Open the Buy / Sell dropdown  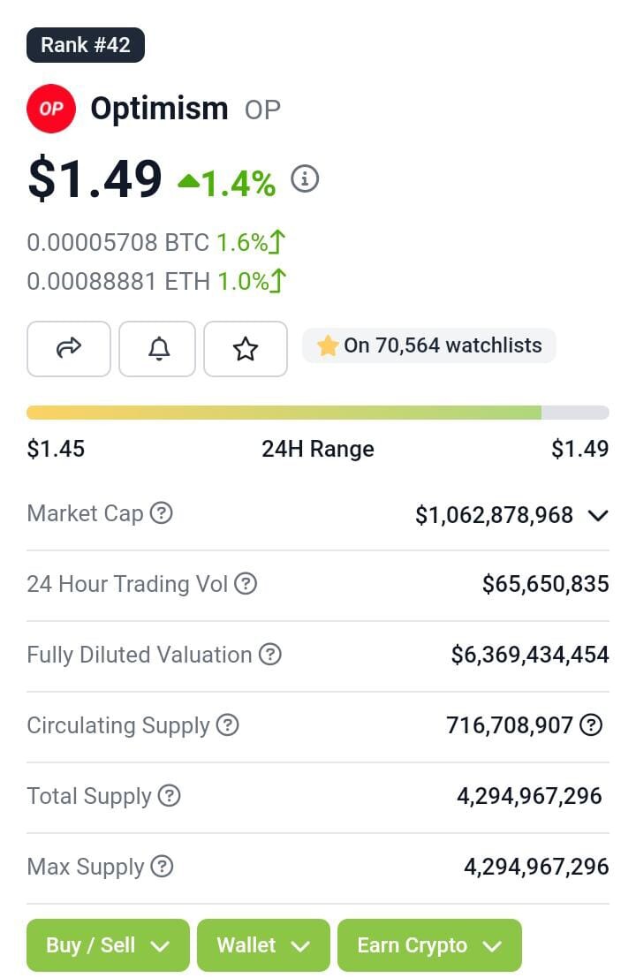[108, 945]
